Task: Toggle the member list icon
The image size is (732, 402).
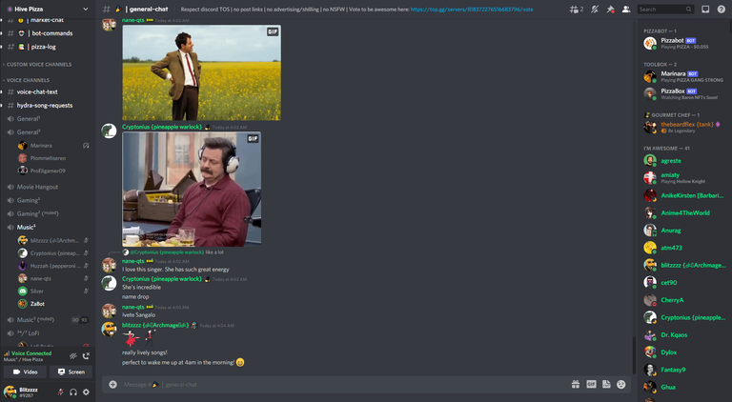Action: [x=626, y=10]
